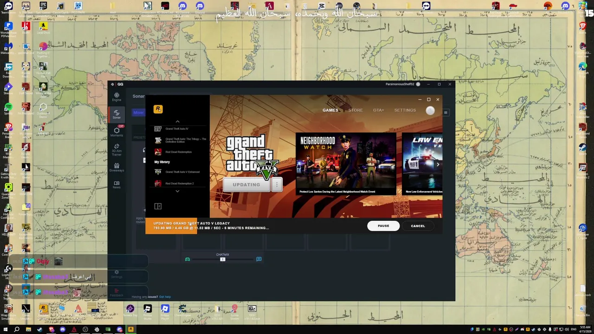Click the system tray clock
This screenshot has width=594, height=334.
(x=585, y=329)
